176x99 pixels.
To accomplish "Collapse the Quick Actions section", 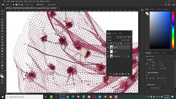I will tap(146, 85).
